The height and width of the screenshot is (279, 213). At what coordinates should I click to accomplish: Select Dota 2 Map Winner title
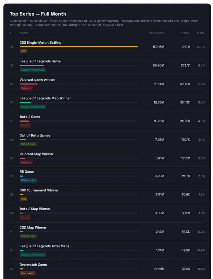pos(35,209)
